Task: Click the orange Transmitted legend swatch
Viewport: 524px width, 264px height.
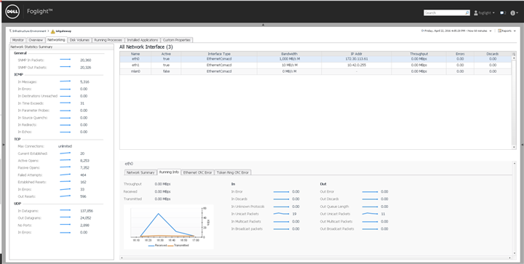Action: point(170,246)
